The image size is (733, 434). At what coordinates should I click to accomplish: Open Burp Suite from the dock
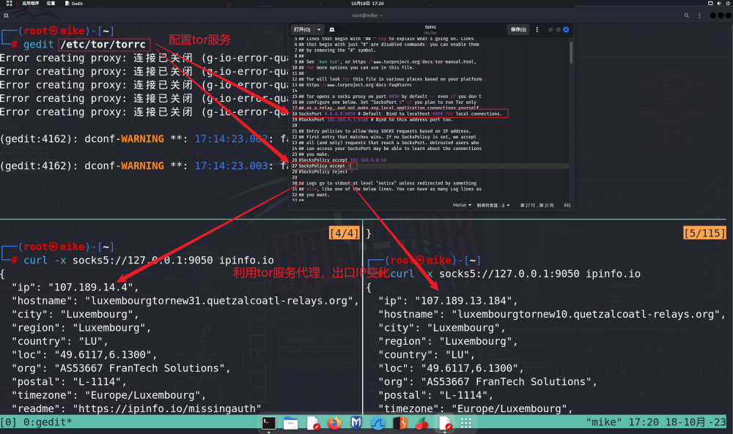coord(400,423)
